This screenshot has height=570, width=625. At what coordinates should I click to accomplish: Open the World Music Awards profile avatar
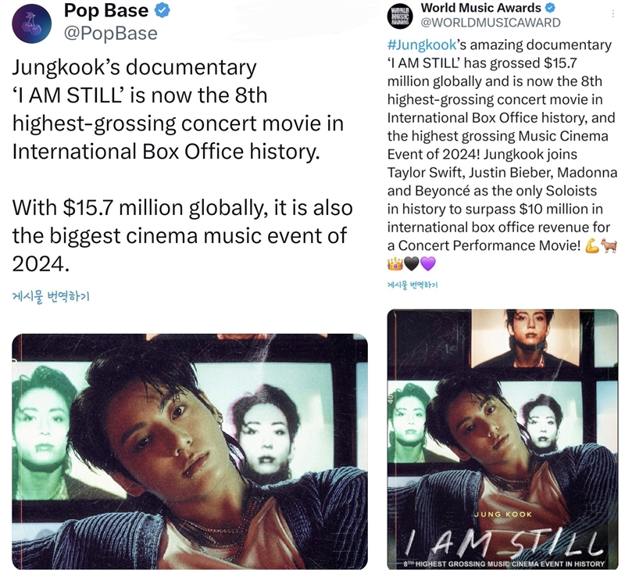pyautogui.click(x=399, y=16)
